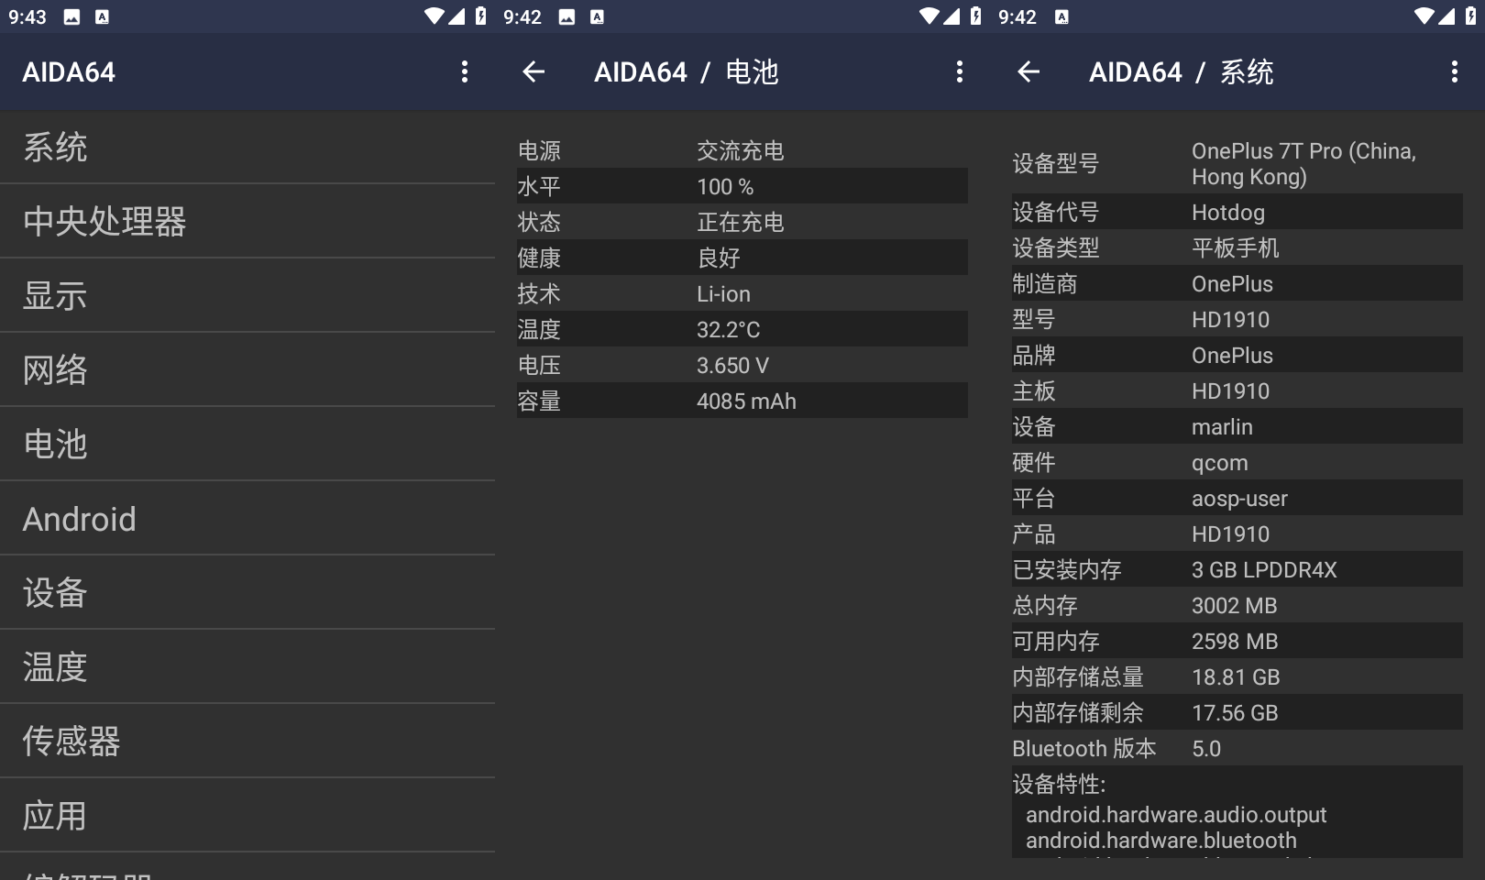Image resolution: width=1485 pixels, height=880 pixels.
Task: Open the 中央处理器 menu entry
Action: tap(247, 221)
